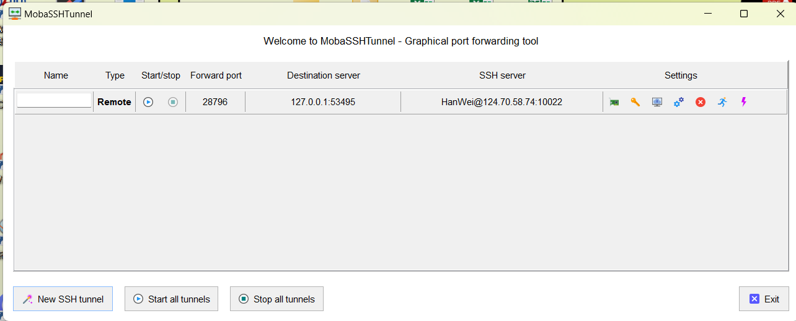Screen dimensions: 796x321
Task: Click the Exit button
Action: tap(764, 299)
